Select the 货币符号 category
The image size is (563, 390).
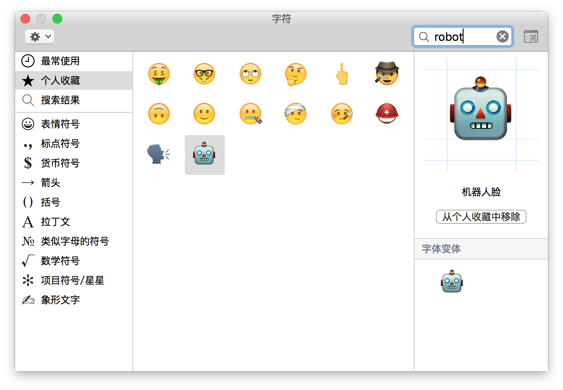tap(60, 163)
